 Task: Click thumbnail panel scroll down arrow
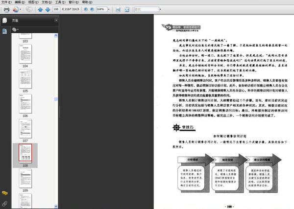click(56, 206)
